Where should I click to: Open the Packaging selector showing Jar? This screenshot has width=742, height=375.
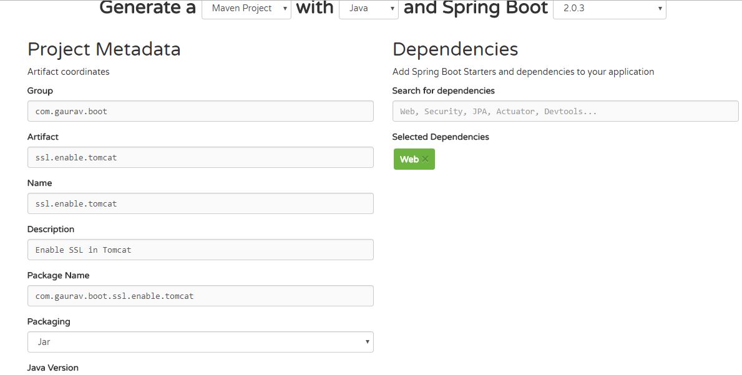pyautogui.click(x=200, y=342)
